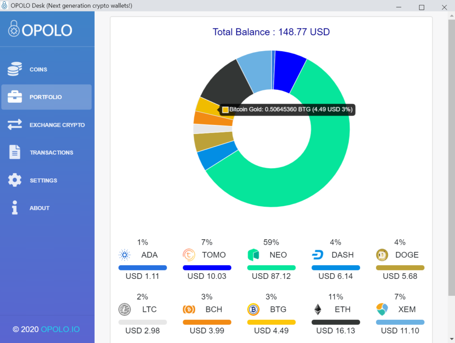Click the 'USD 4.49' BTG value
Image resolution: width=455 pixels, height=343 pixels.
point(271,331)
